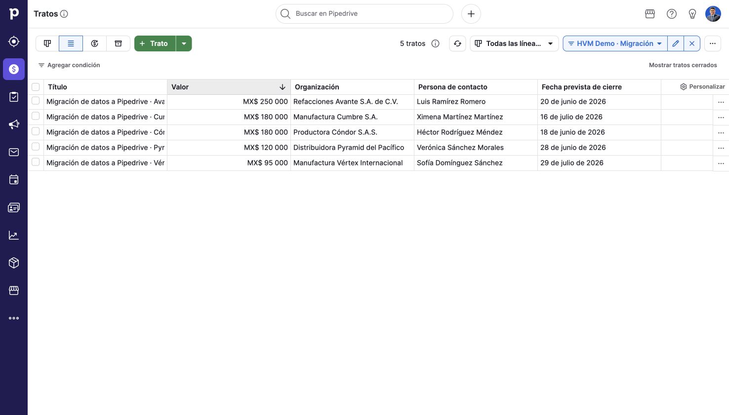Click Agregar condición link

(x=69, y=65)
